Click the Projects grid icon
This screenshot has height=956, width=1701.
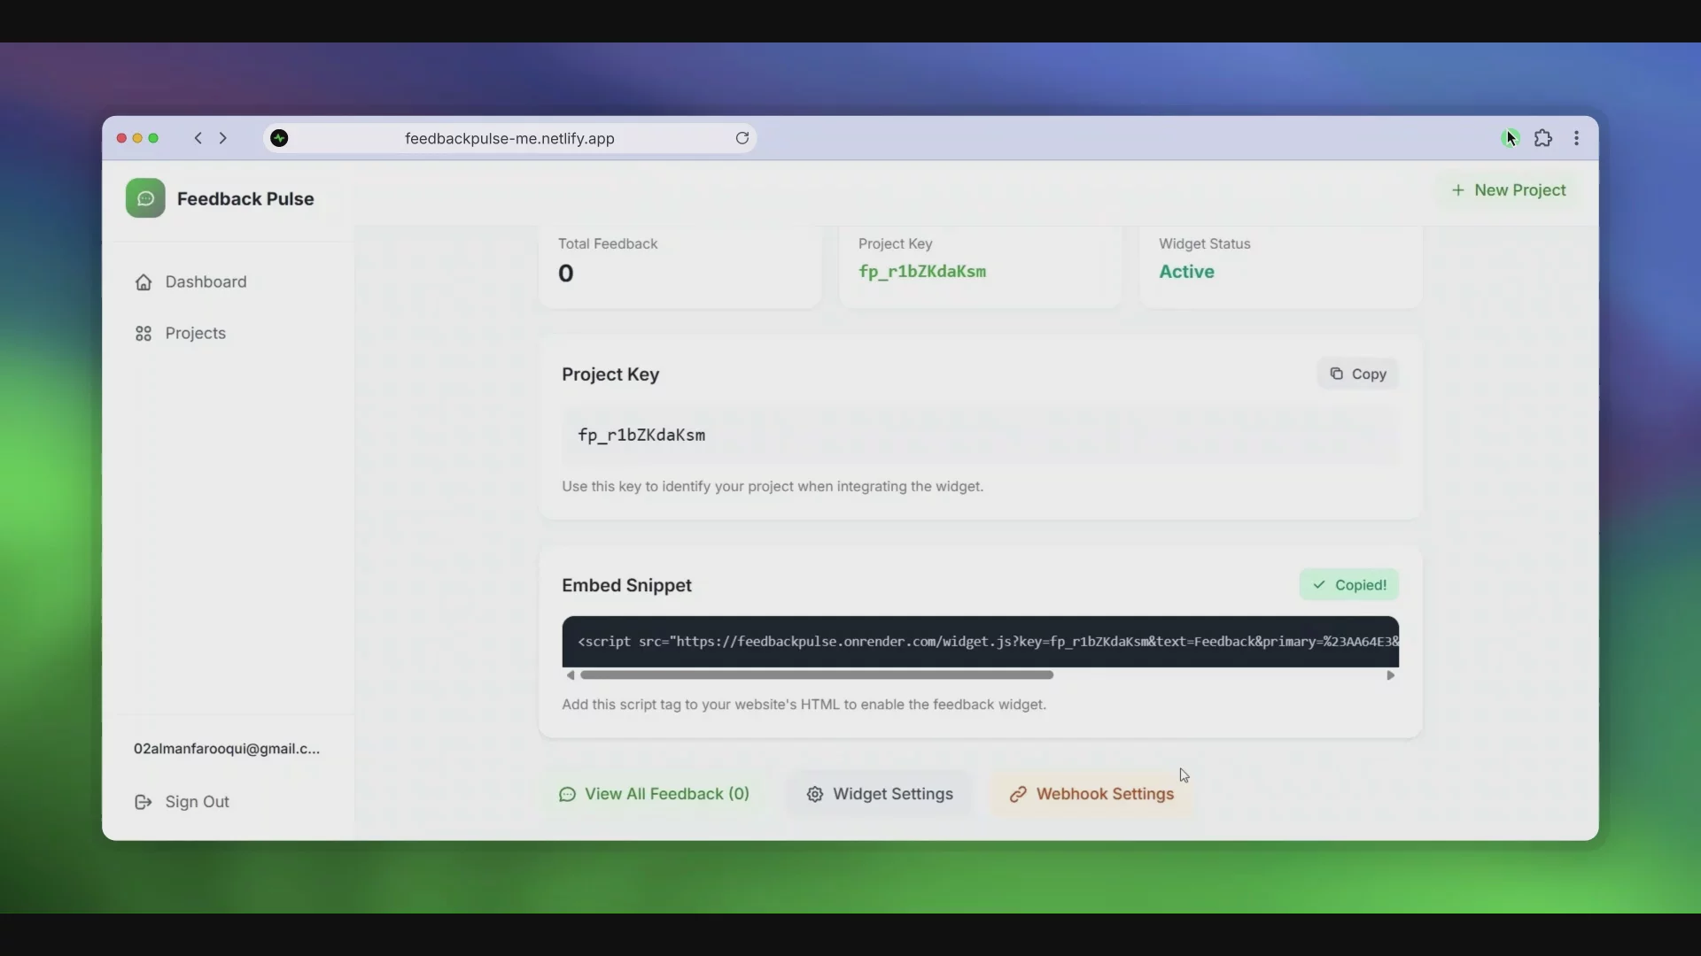click(x=143, y=333)
